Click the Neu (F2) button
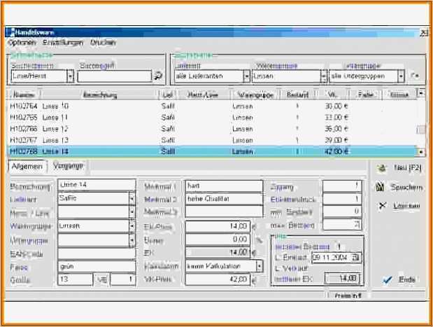433x327 pixels. [x=399, y=168]
